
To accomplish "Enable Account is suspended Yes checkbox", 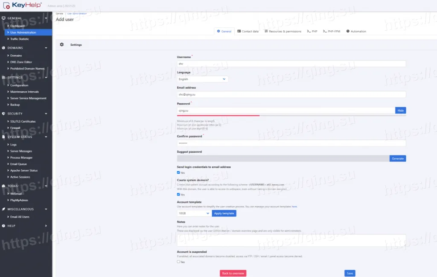I will (x=178, y=262).
